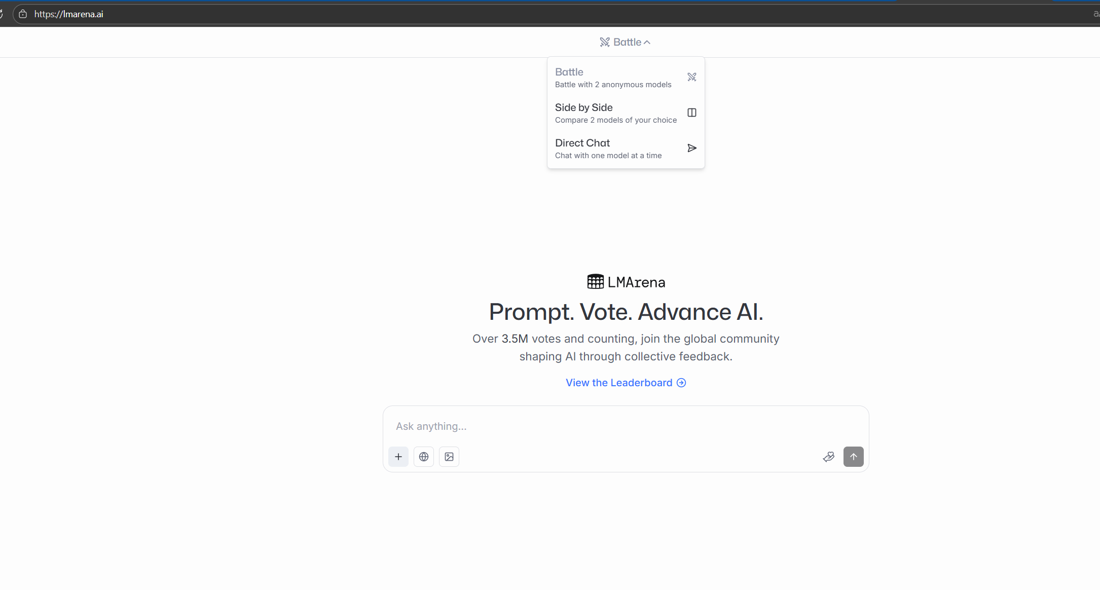Click the Ask anything input field
The height and width of the screenshot is (590, 1100).
pyautogui.click(x=626, y=426)
